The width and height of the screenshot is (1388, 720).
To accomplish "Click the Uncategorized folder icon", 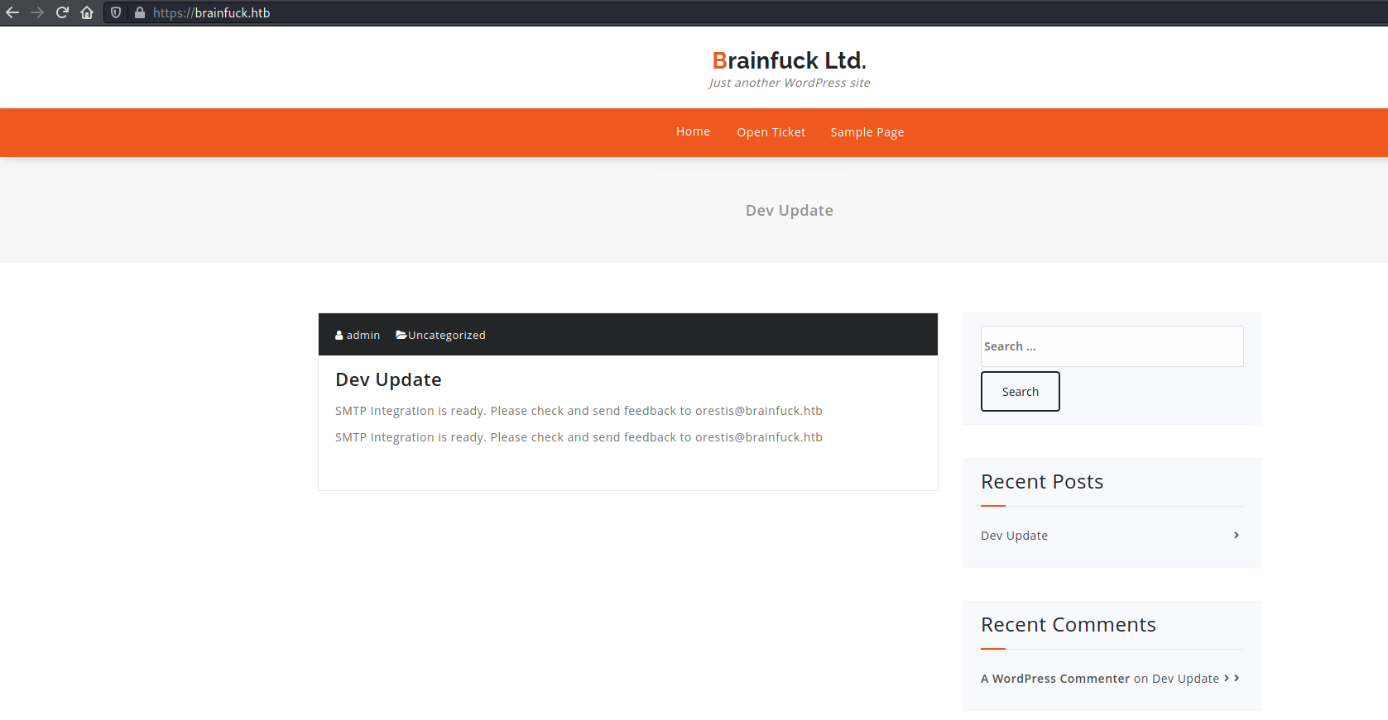I will click(401, 335).
